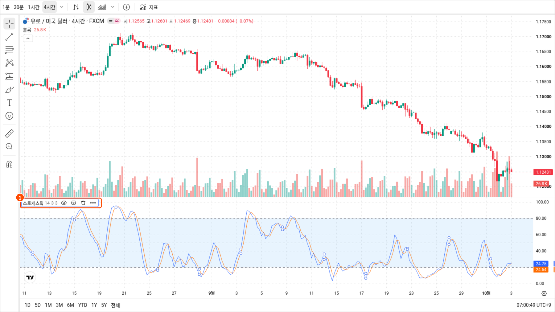Switch chart style to candles
Viewport: 555px width, 312px height.
click(89, 7)
